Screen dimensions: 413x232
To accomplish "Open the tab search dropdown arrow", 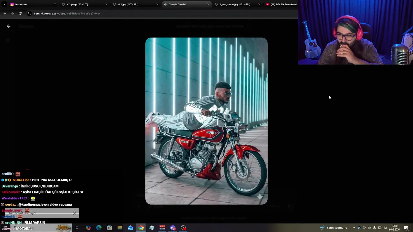I will pos(4,5).
